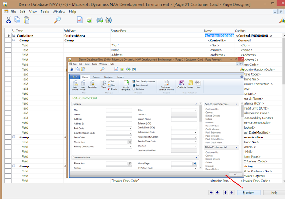Collapse the Communication FastTab in preview

(196, 158)
